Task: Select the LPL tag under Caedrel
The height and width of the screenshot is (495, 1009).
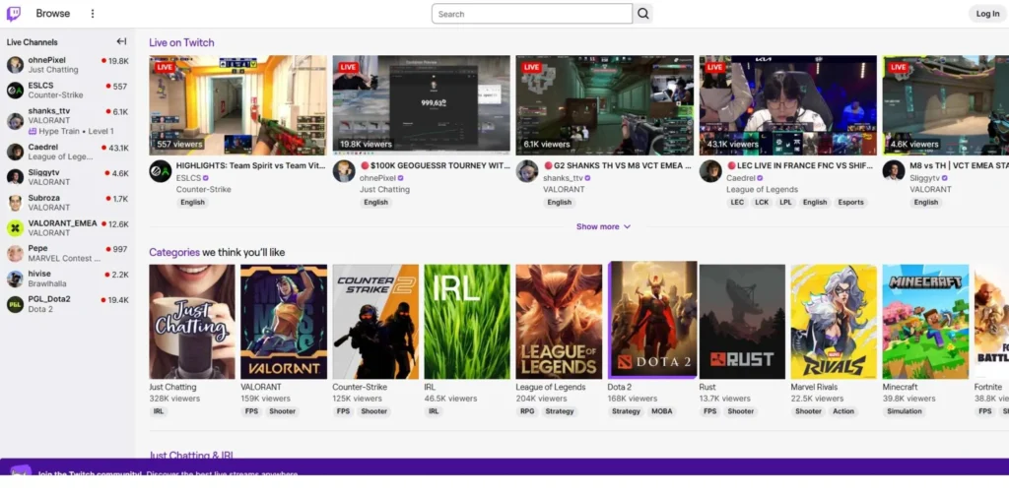Action: tap(785, 202)
